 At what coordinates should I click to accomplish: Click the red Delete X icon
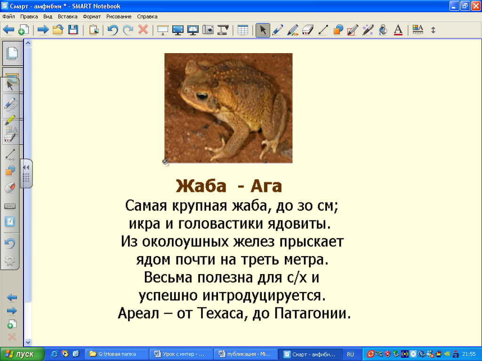(143, 30)
